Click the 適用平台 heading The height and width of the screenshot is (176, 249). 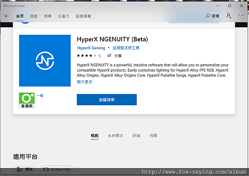click(x=25, y=157)
